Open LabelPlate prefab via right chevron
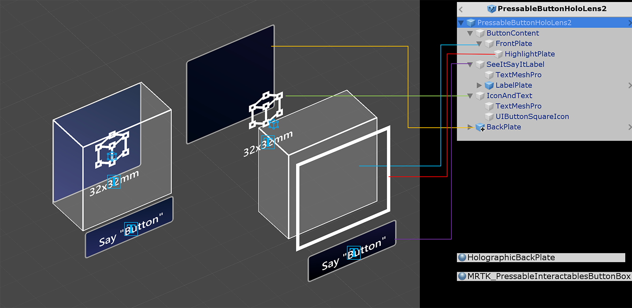This screenshot has height=308, width=632. point(630,85)
